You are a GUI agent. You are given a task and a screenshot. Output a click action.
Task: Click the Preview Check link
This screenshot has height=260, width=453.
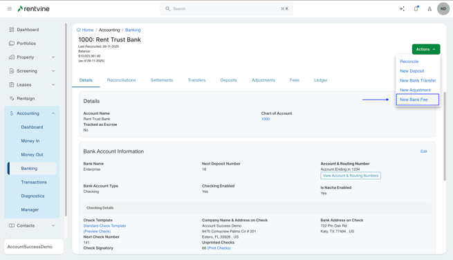click(97, 232)
